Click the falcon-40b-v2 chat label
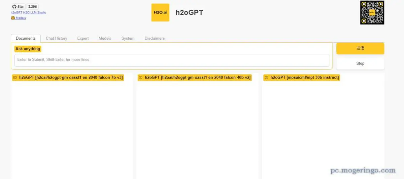The height and width of the screenshot is (179, 404). click(195, 78)
